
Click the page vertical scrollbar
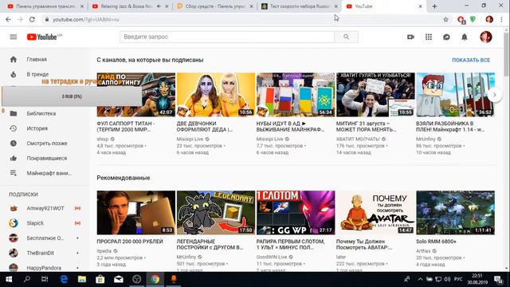tap(507, 54)
